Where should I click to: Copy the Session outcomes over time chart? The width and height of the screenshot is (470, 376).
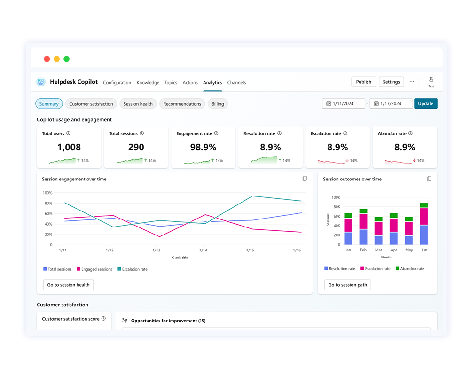tap(429, 179)
